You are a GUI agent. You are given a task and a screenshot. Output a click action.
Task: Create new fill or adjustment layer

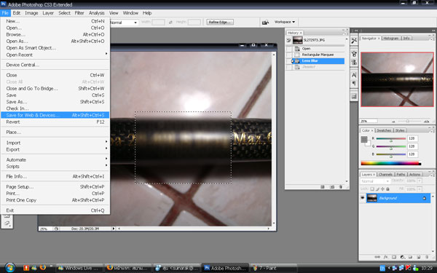[402, 257]
